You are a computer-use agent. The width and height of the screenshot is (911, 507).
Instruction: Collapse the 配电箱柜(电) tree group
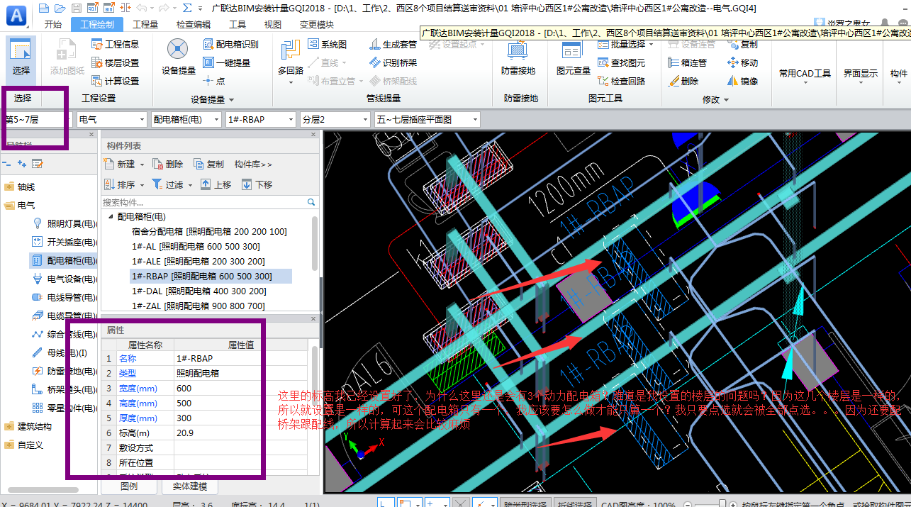pyautogui.click(x=110, y=216)
